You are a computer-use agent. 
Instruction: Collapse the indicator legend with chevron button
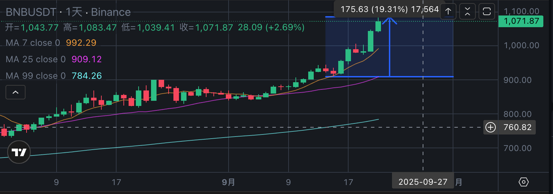click(16, 92)
